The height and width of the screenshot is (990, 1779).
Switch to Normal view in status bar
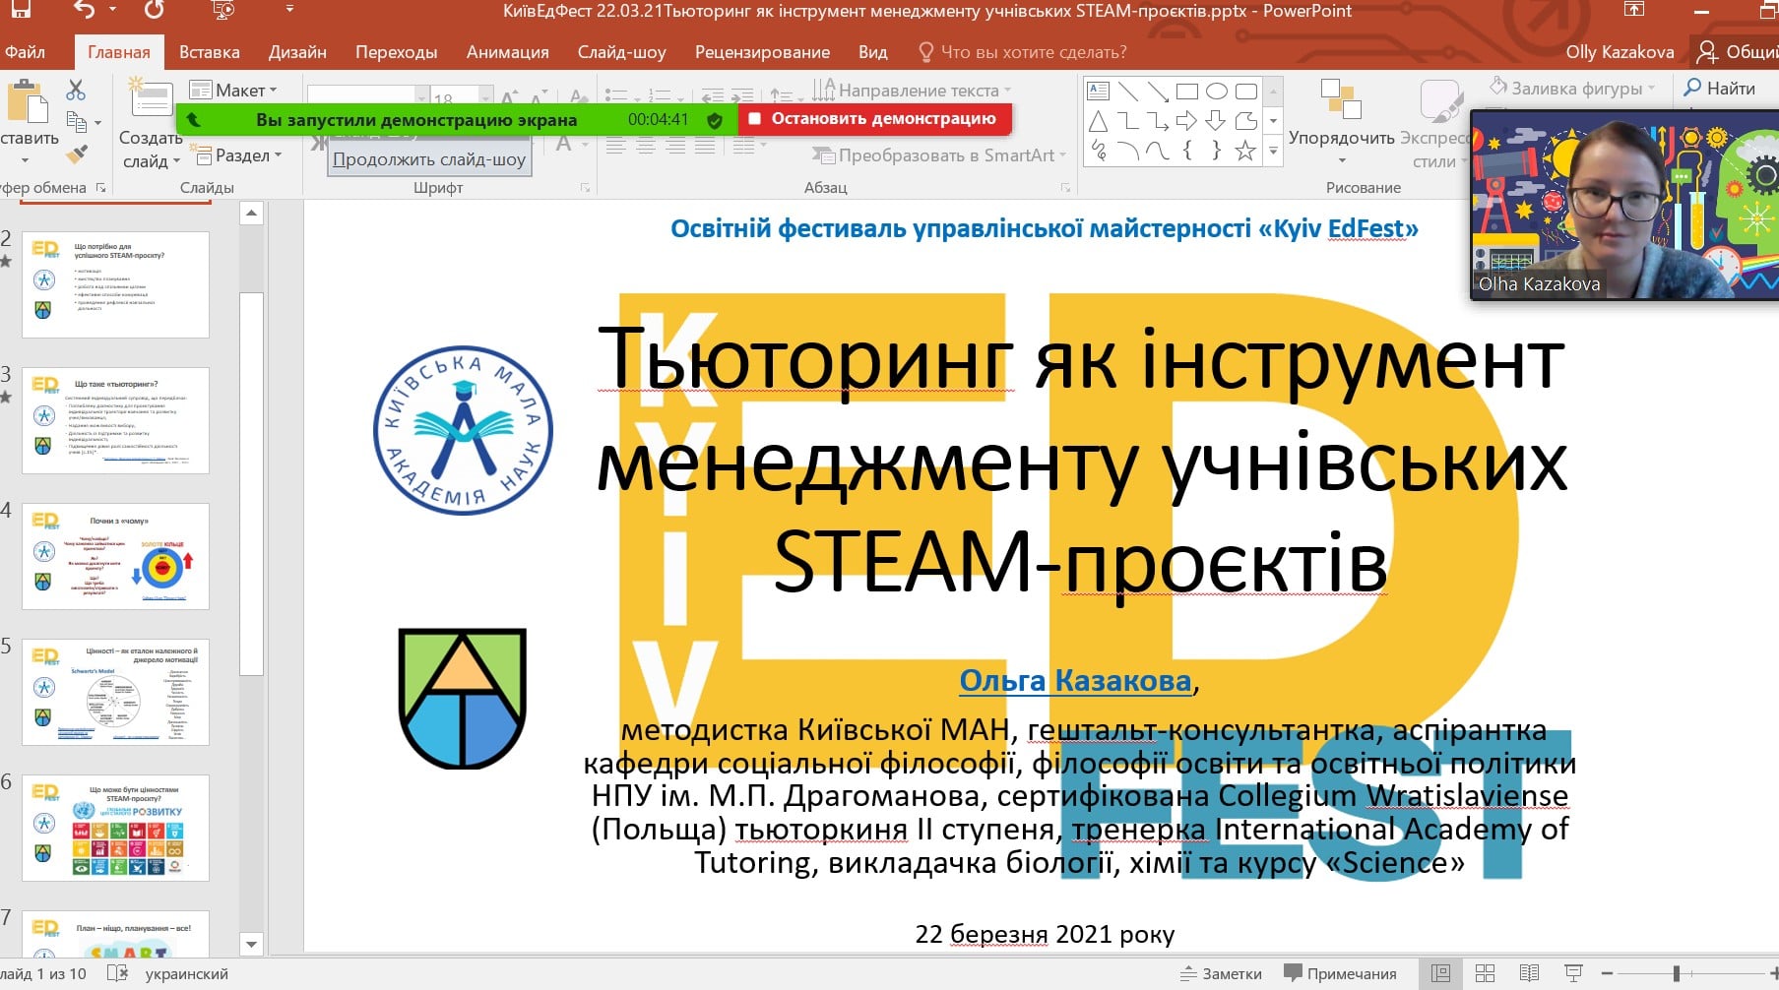click(x=1440, y=973)
